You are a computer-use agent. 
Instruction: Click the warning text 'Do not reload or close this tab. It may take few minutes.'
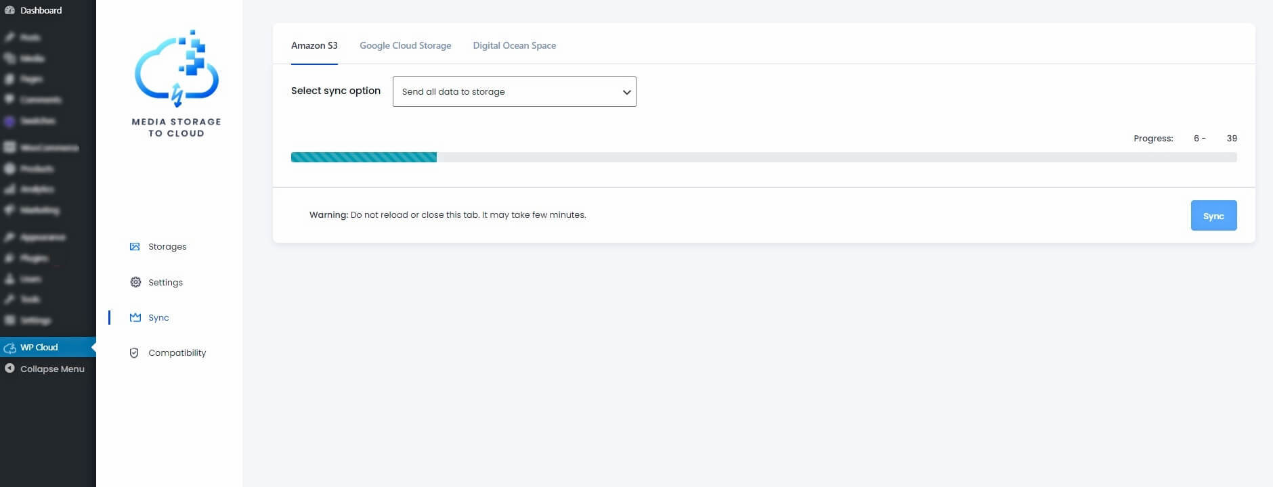[x=469, y=215]
